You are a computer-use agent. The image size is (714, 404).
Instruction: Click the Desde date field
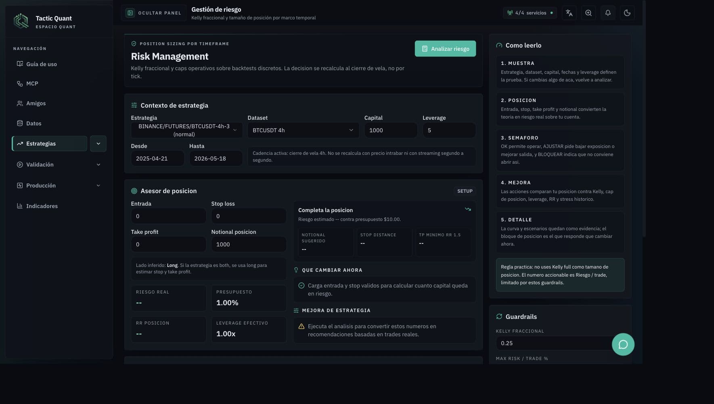tap(157, 158)
